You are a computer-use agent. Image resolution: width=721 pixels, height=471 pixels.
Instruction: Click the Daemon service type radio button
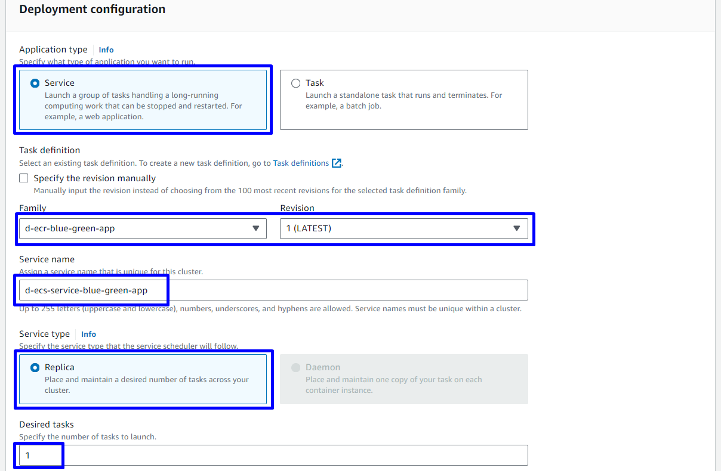click(x=296, y=368)
